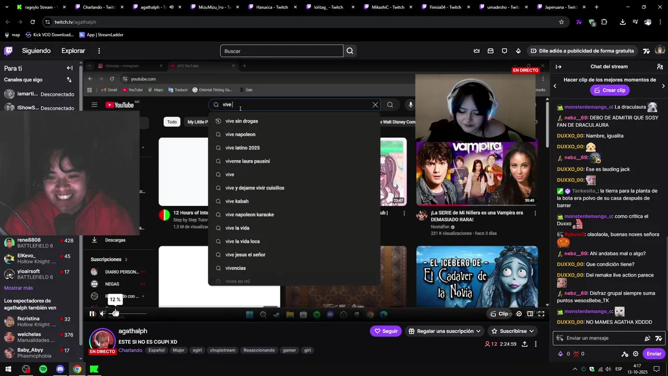Open the Explorar tab

(x=73, y=51)
